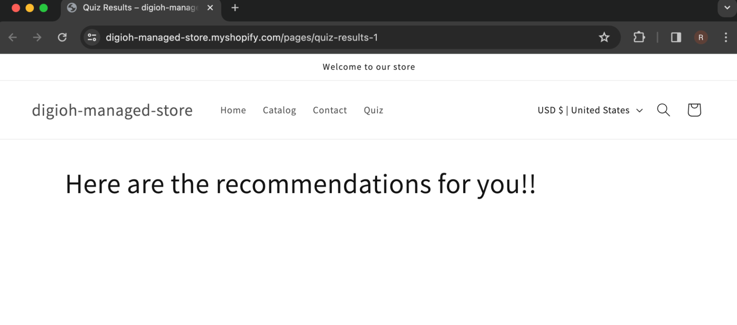Go forward to the next page
737x325 pixels.
(x=37, y=37)
